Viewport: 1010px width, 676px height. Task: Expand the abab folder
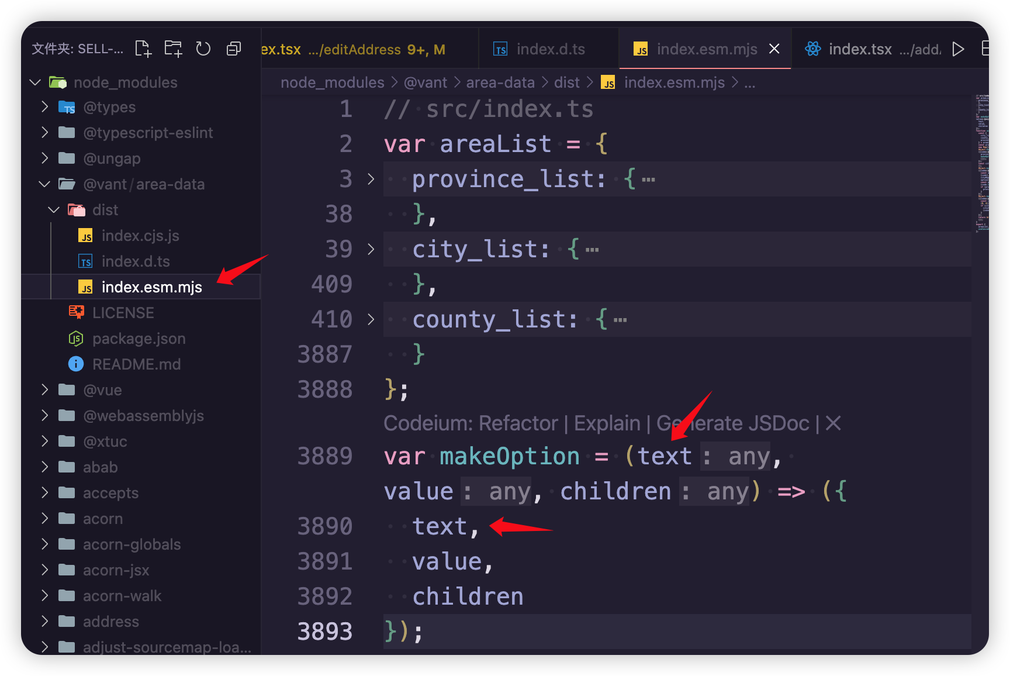(44, 467)
